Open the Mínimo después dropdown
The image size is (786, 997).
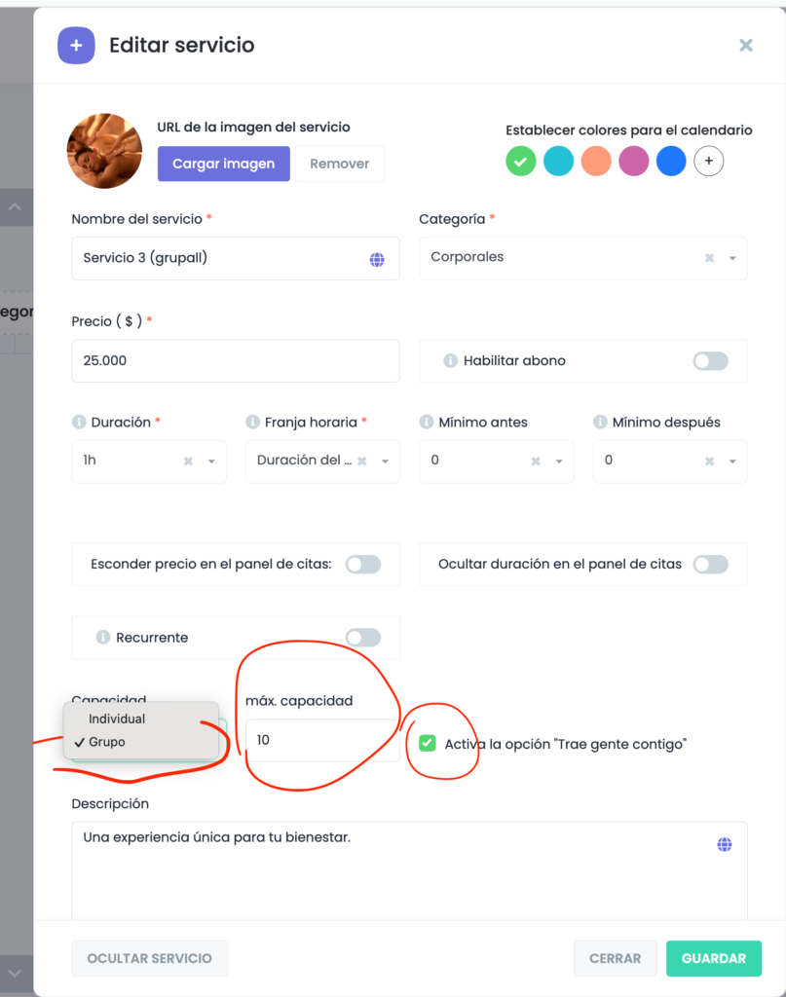(x=731, y=461)
